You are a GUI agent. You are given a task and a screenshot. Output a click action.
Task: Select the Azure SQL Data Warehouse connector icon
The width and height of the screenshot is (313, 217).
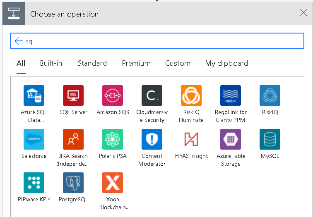[x=34, y=95]
